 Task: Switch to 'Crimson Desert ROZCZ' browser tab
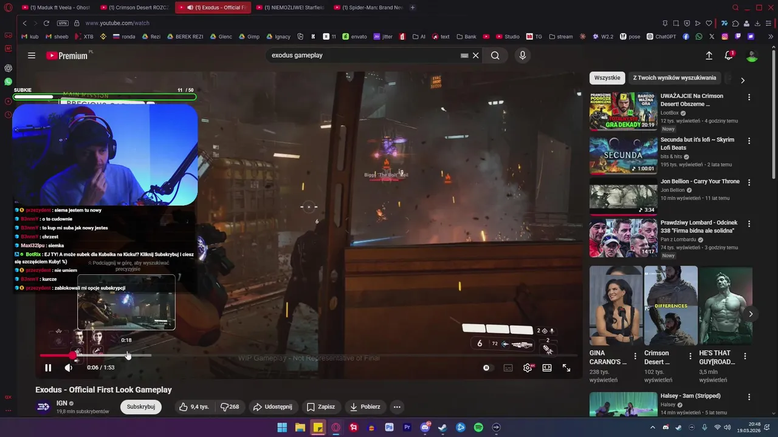[x=136, y=7]
